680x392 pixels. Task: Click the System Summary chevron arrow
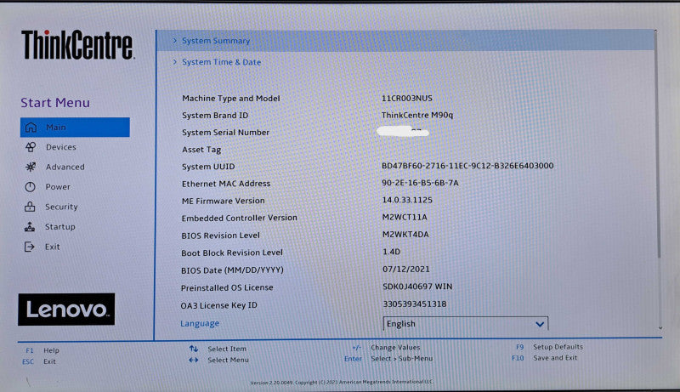click(x=175, y=40)
